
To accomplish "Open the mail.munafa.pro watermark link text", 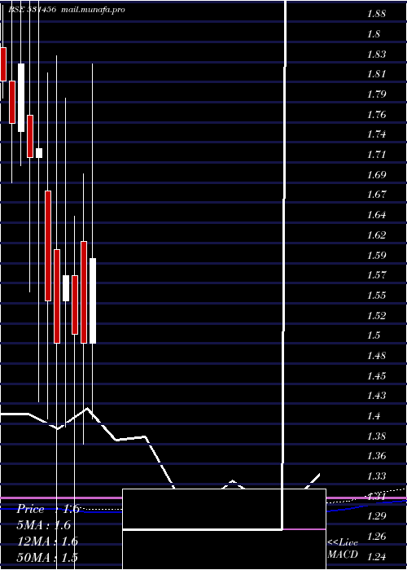I will point(94,10).
